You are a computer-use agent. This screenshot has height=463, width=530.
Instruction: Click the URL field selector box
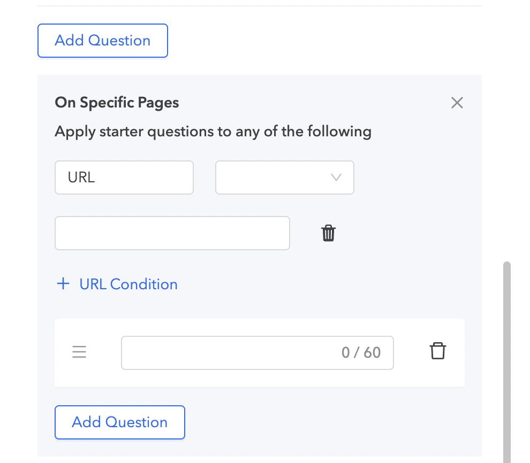tap(124, 178)
